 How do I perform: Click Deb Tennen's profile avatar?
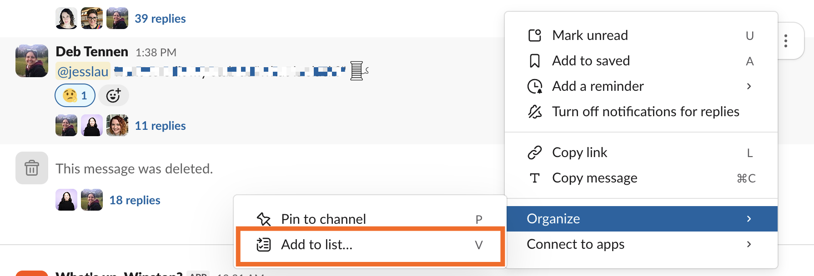[32, 61]
